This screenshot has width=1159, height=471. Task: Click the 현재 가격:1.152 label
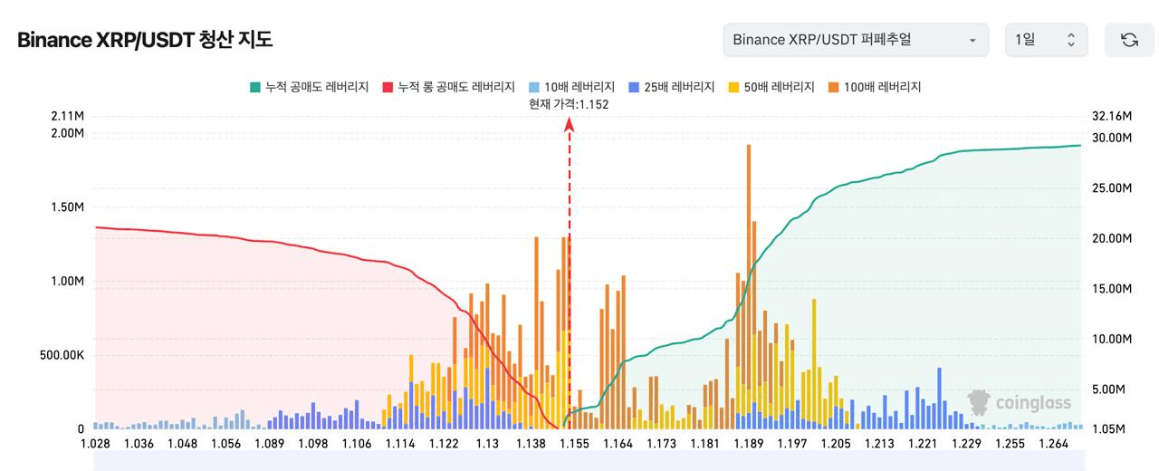(569, 104)
